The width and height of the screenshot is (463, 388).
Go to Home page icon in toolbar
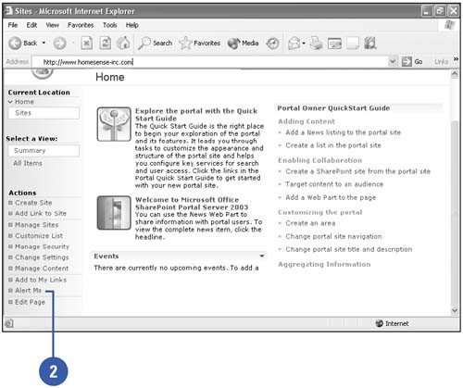click(x=123, y=43)
